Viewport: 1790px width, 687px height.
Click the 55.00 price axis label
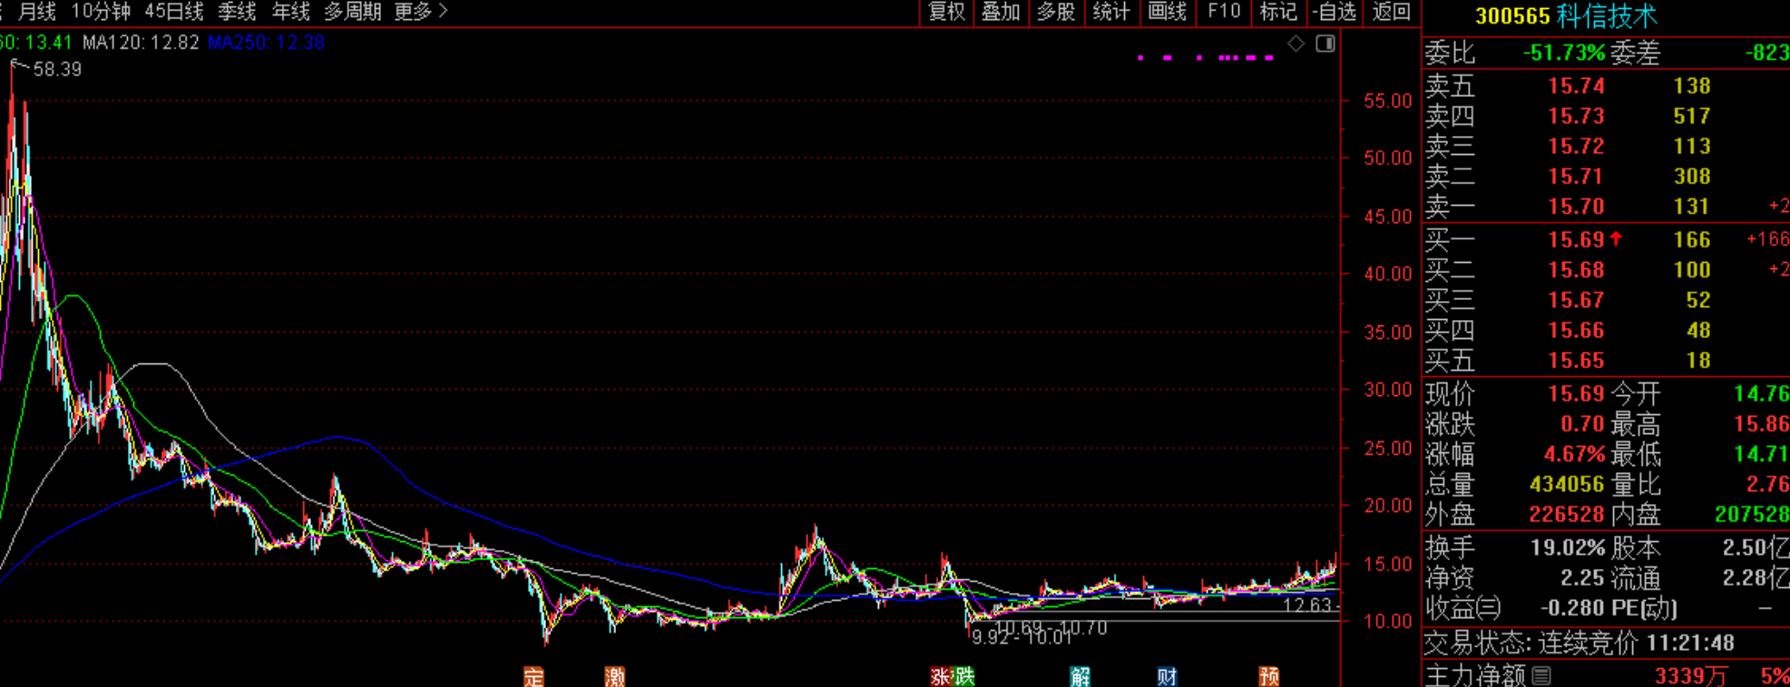pyautogui.click(x=1388, y=101)
